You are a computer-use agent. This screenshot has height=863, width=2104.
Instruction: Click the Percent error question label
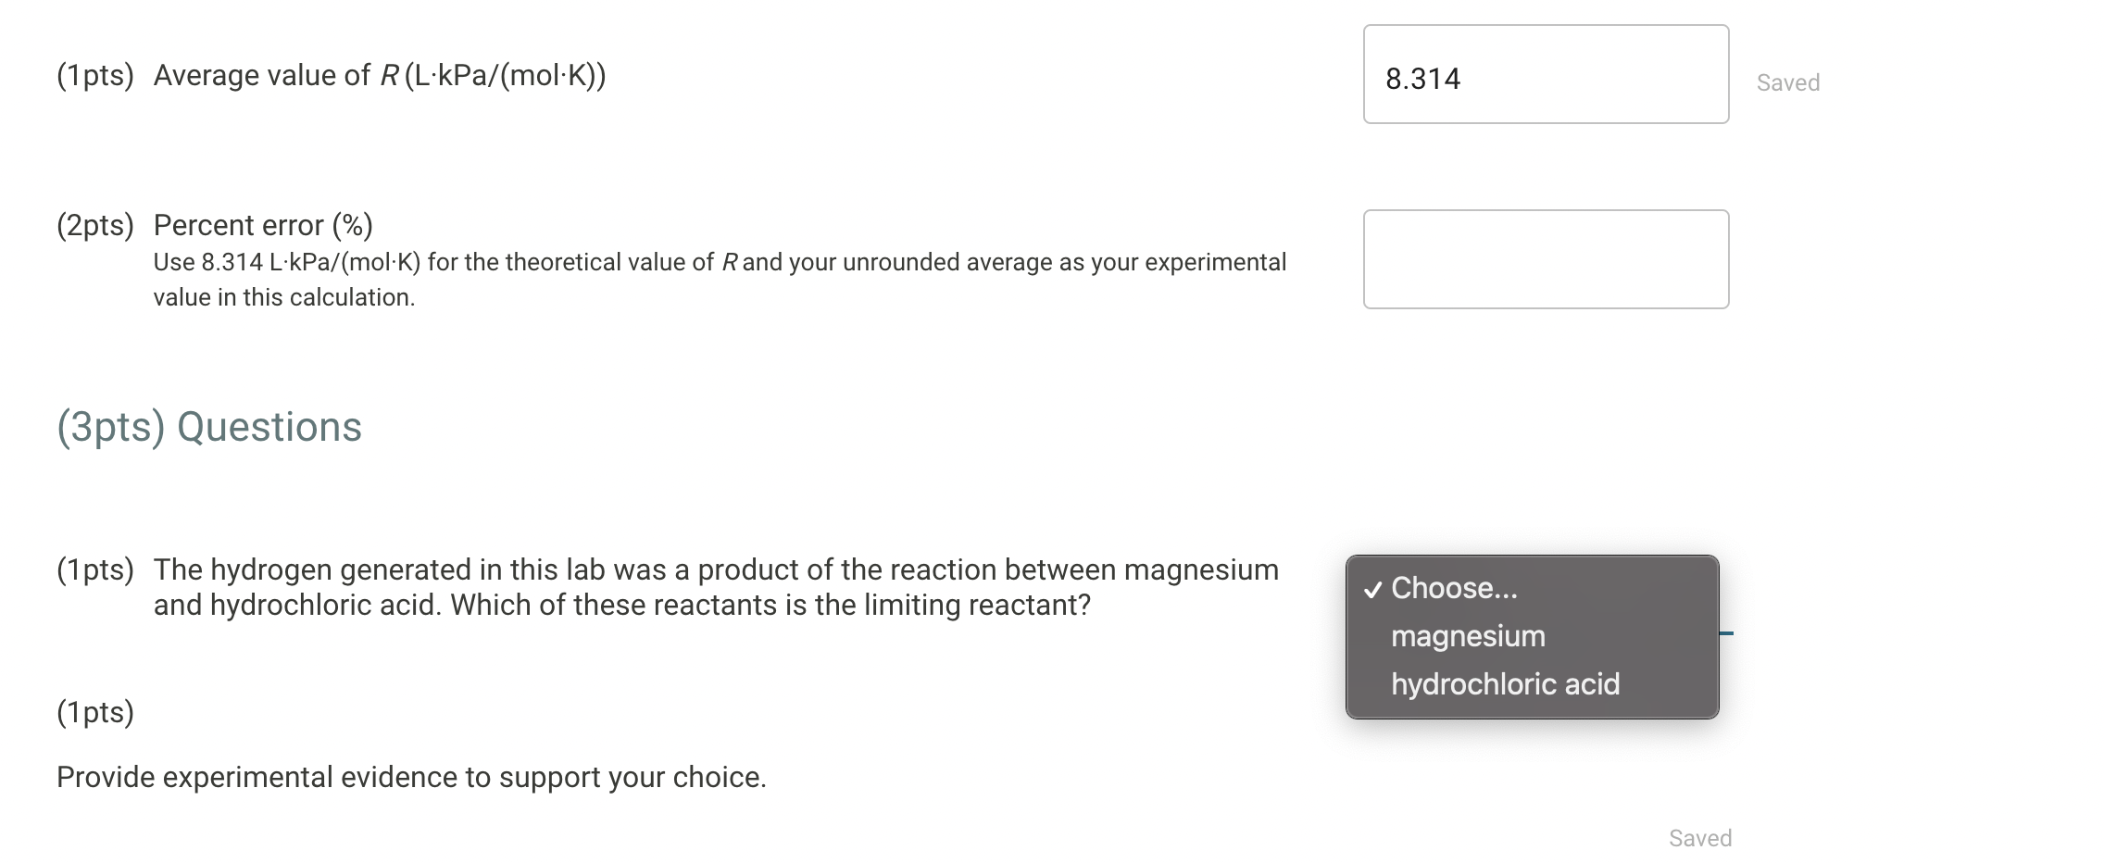pyautogui.click(x=262, y=224)
